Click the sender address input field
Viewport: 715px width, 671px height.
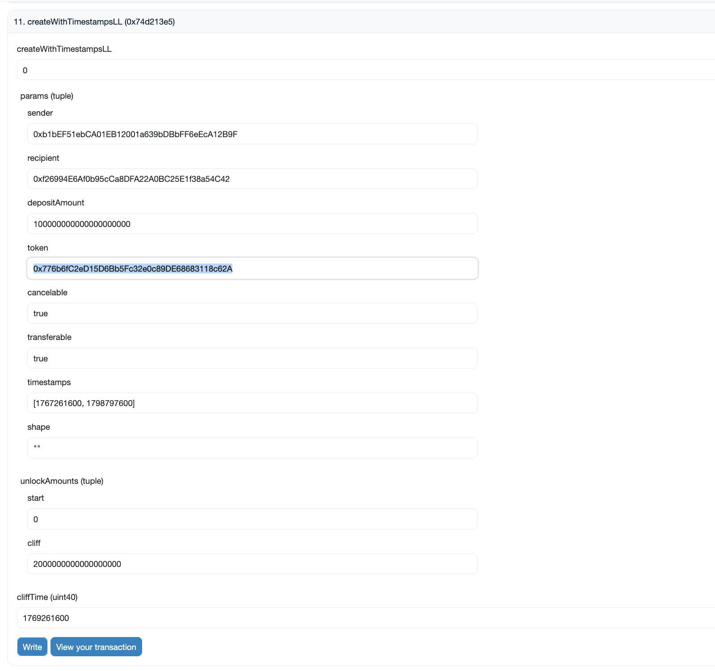[252, 134]
